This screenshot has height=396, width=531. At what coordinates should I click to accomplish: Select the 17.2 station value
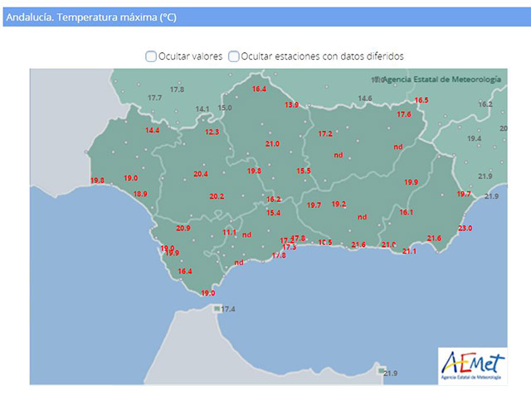pyautogui.click(x=325, y=133)
